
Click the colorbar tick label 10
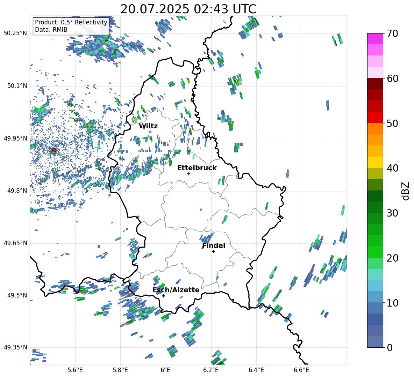coord(392,303)
